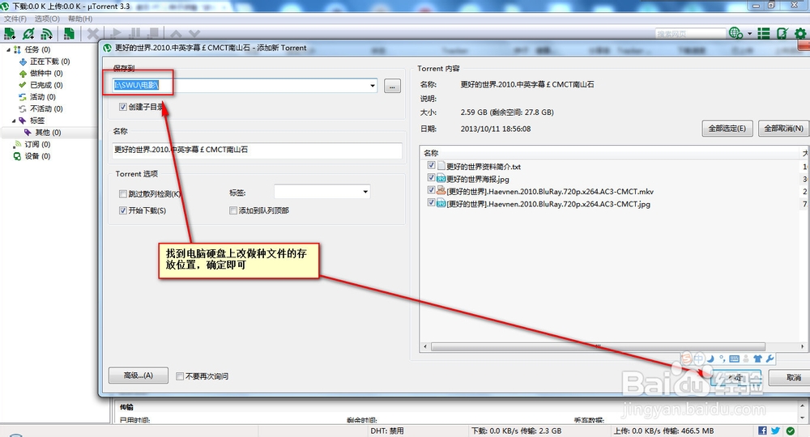Click the Sogou IME S logo icon
Image resolution: width=810 pixels, height=437 pixels.
[687, 359]
